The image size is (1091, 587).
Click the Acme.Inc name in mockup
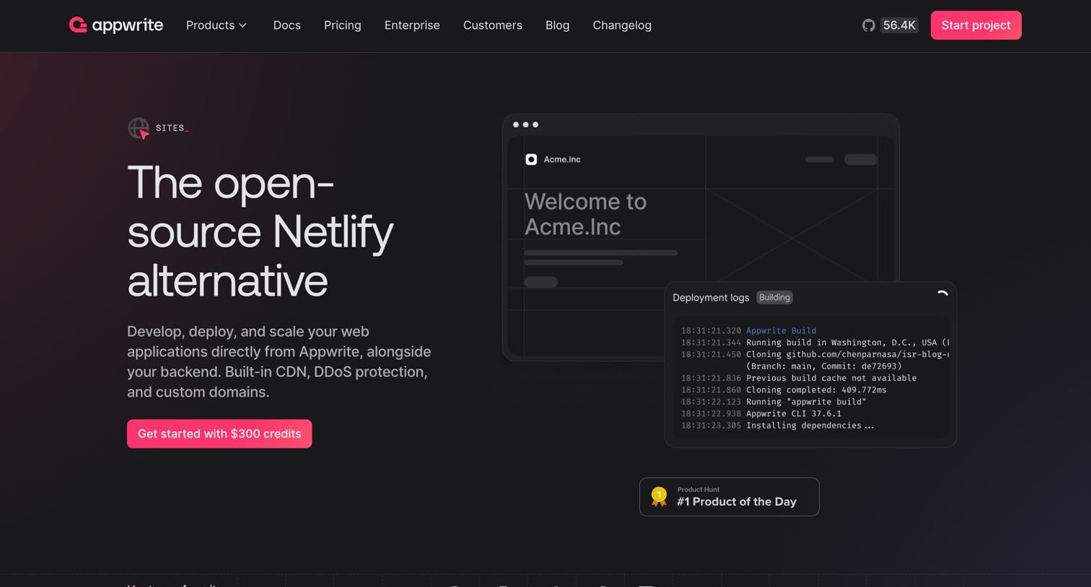(562, 159)
